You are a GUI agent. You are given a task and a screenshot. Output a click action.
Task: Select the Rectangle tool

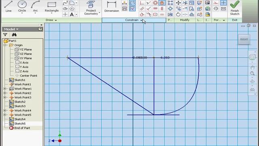pyautogui.click(x=51, y=6)
